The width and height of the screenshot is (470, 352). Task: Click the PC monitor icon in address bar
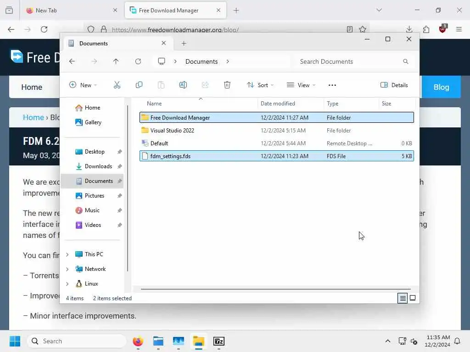point(162,61)
